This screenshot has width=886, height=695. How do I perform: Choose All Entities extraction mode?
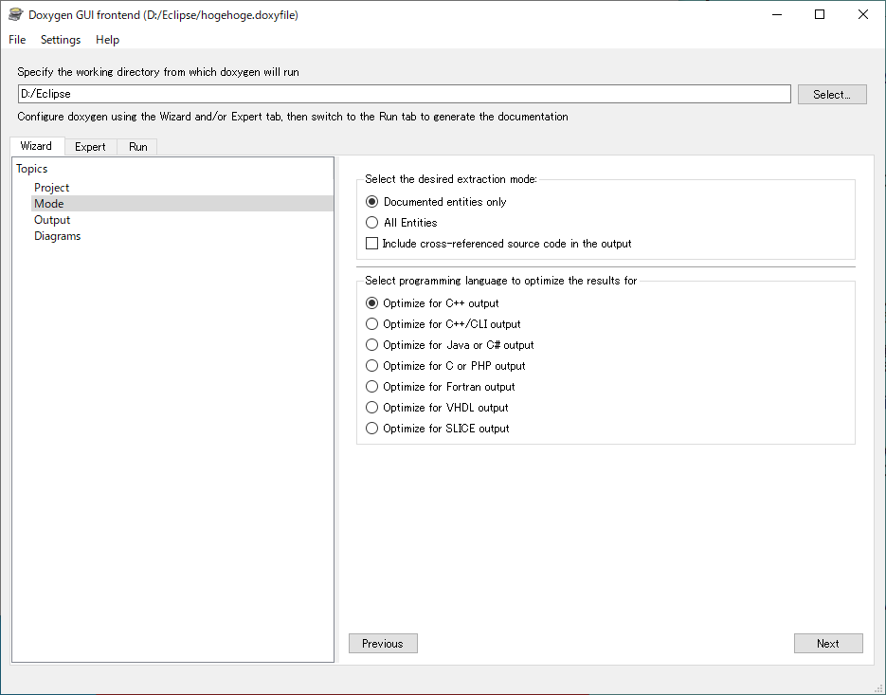click(x=402, y=222)
